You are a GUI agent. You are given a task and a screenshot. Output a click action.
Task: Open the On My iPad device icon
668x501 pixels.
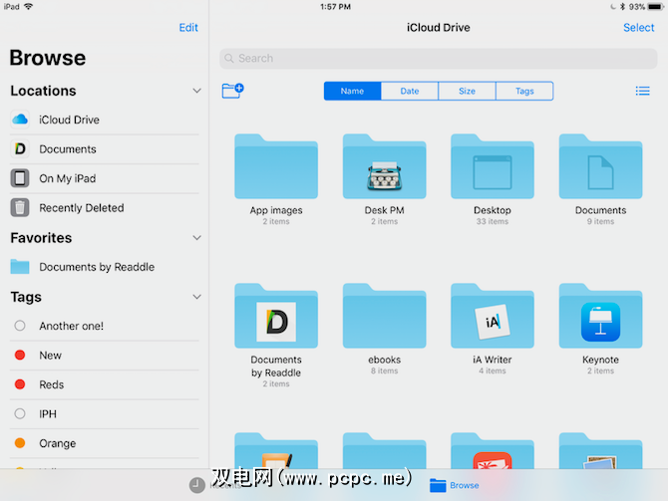pos(20,178)
